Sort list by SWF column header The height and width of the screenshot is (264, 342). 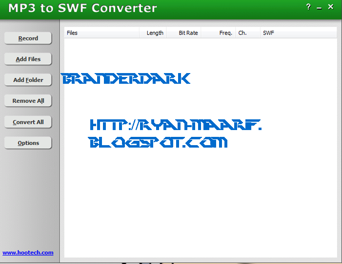click(x=299, y=33)
